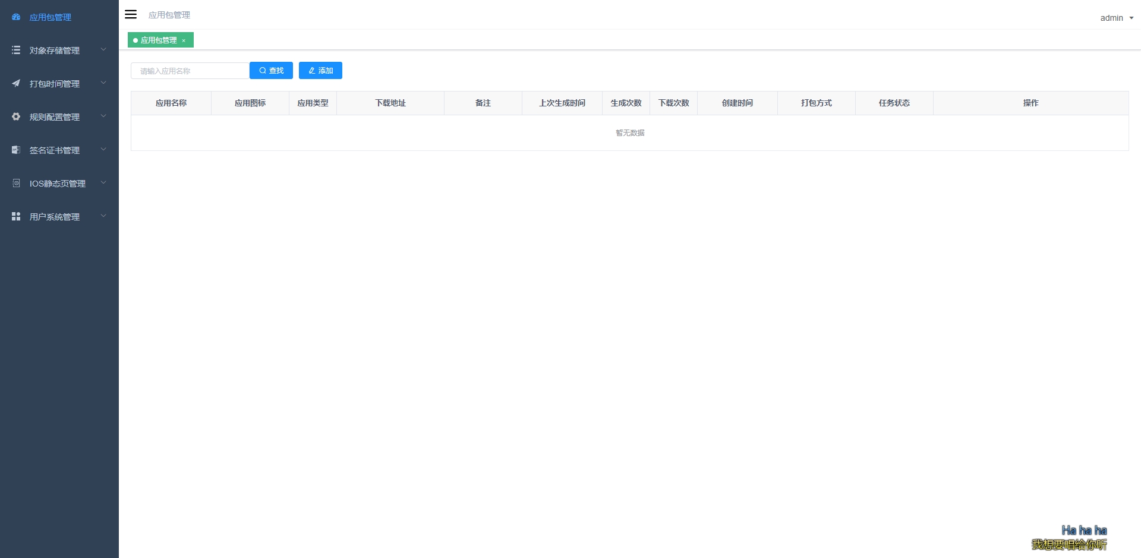Click the 应用包管理 dashboard icon in sidebar
This screenshot has height=558, width=1141.
(x=16, y=17)
